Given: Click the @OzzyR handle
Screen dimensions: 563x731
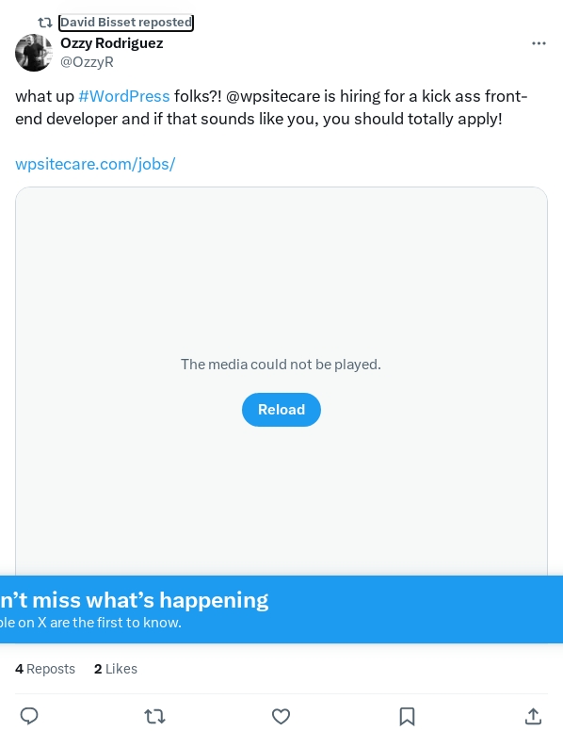Looking at the screenshot, I should tap(87, 62).
